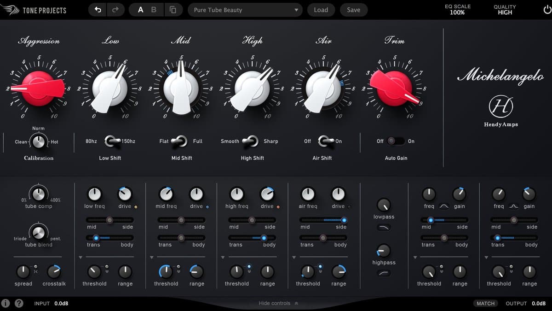This screenshot has height=311, width=552.
Task: Click the Load preset button
Action: [321, 10]
